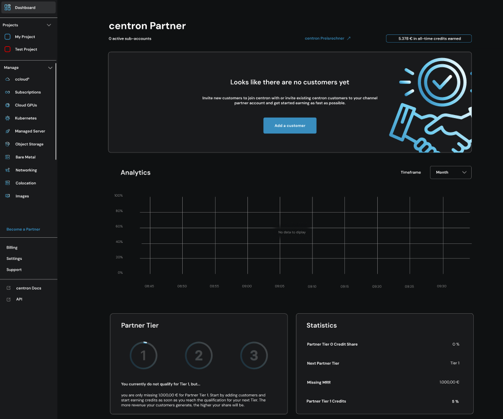Viewport: 503px width, 419px height.
Task: Click the Kubernetes wheel icon
Action: (x=8, y=118)
